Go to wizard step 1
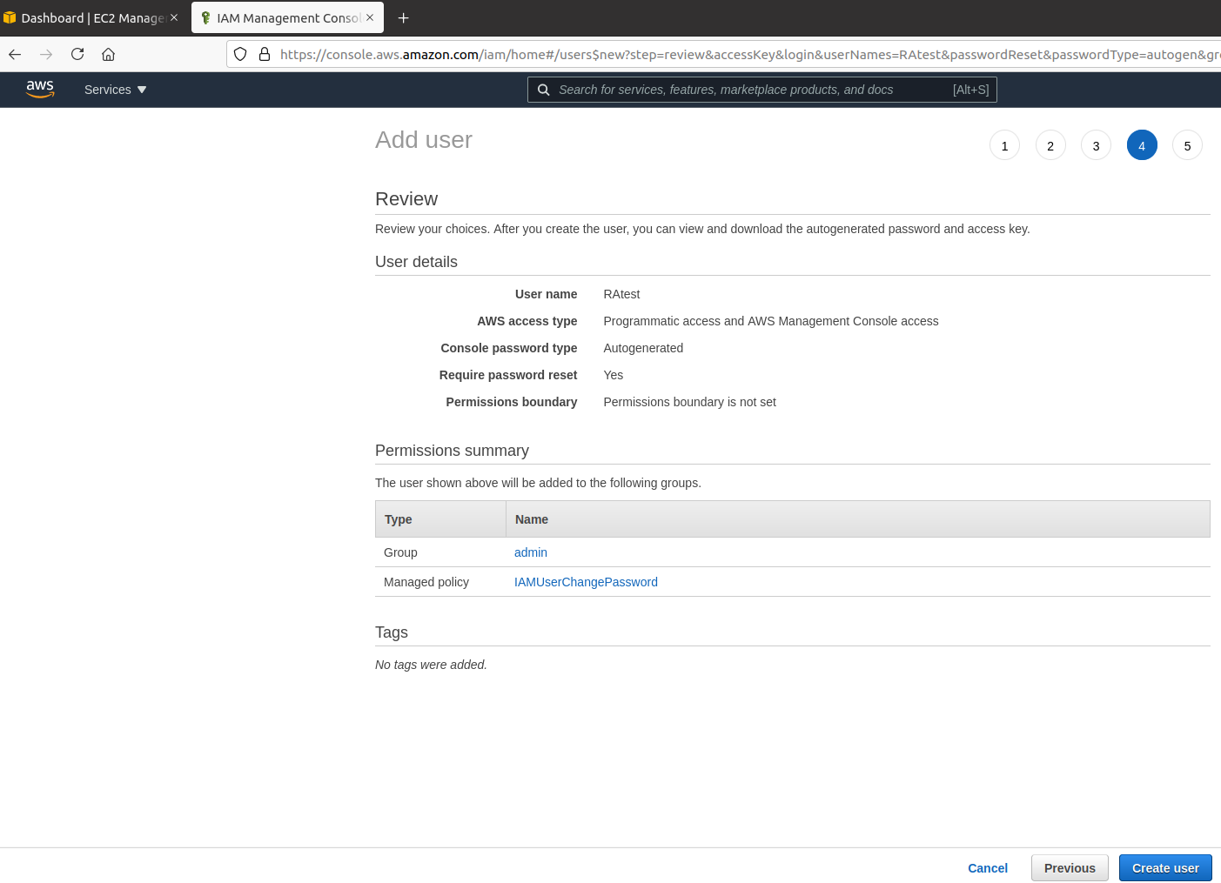1221x883 pixels. pos(1004,145)
